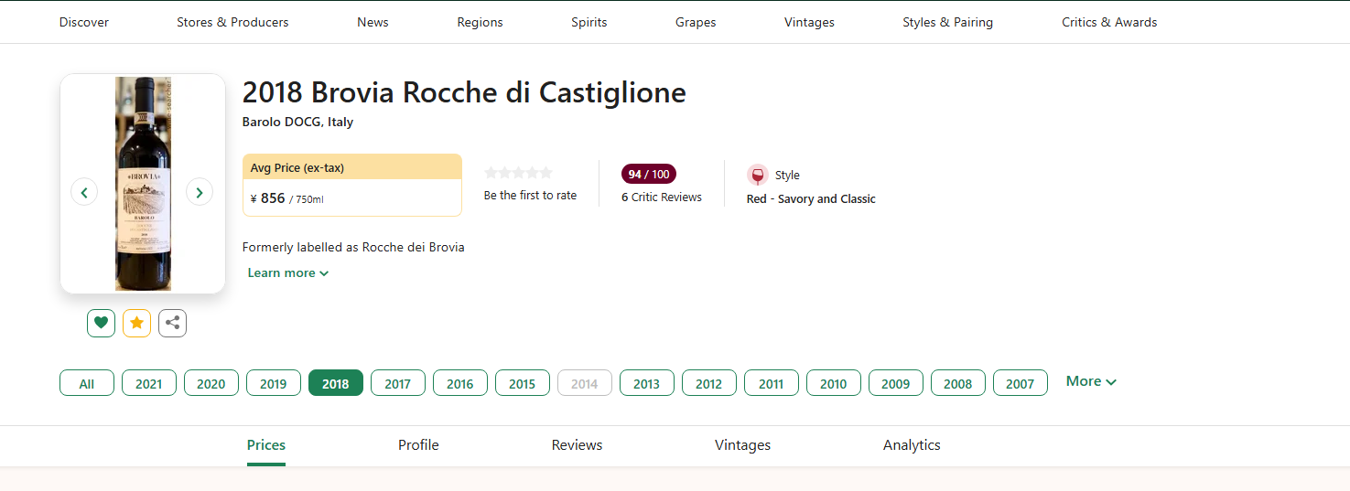Select the 2017 vintage
The image size is (1350, 491).
point(398,383)
